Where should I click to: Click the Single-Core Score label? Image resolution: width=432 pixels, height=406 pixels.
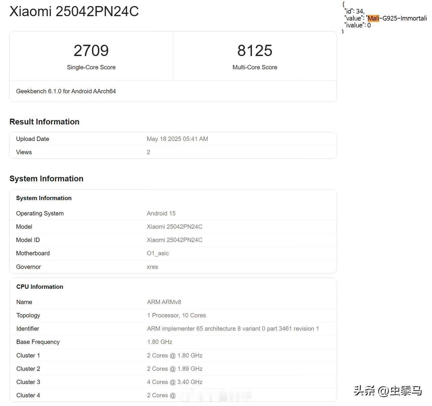tap(91, 67)
